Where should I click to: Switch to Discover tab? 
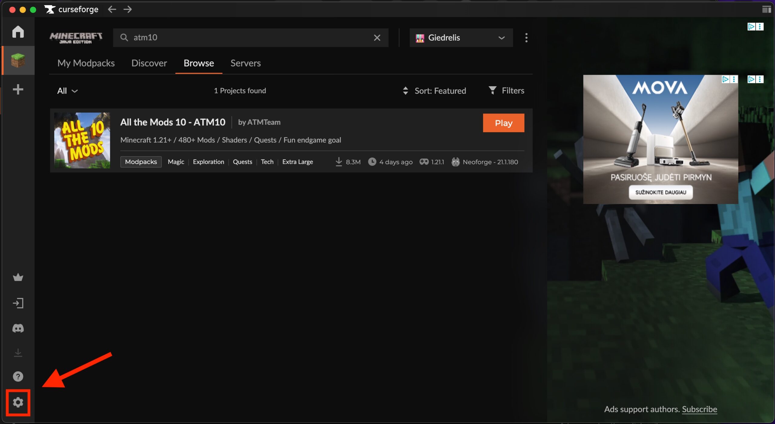[x=149, y=63]
